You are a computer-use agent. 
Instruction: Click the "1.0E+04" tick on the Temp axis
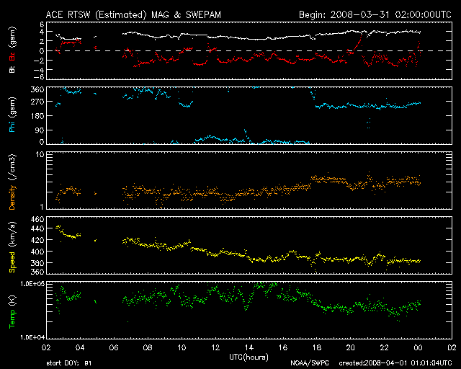coord(32,337)
